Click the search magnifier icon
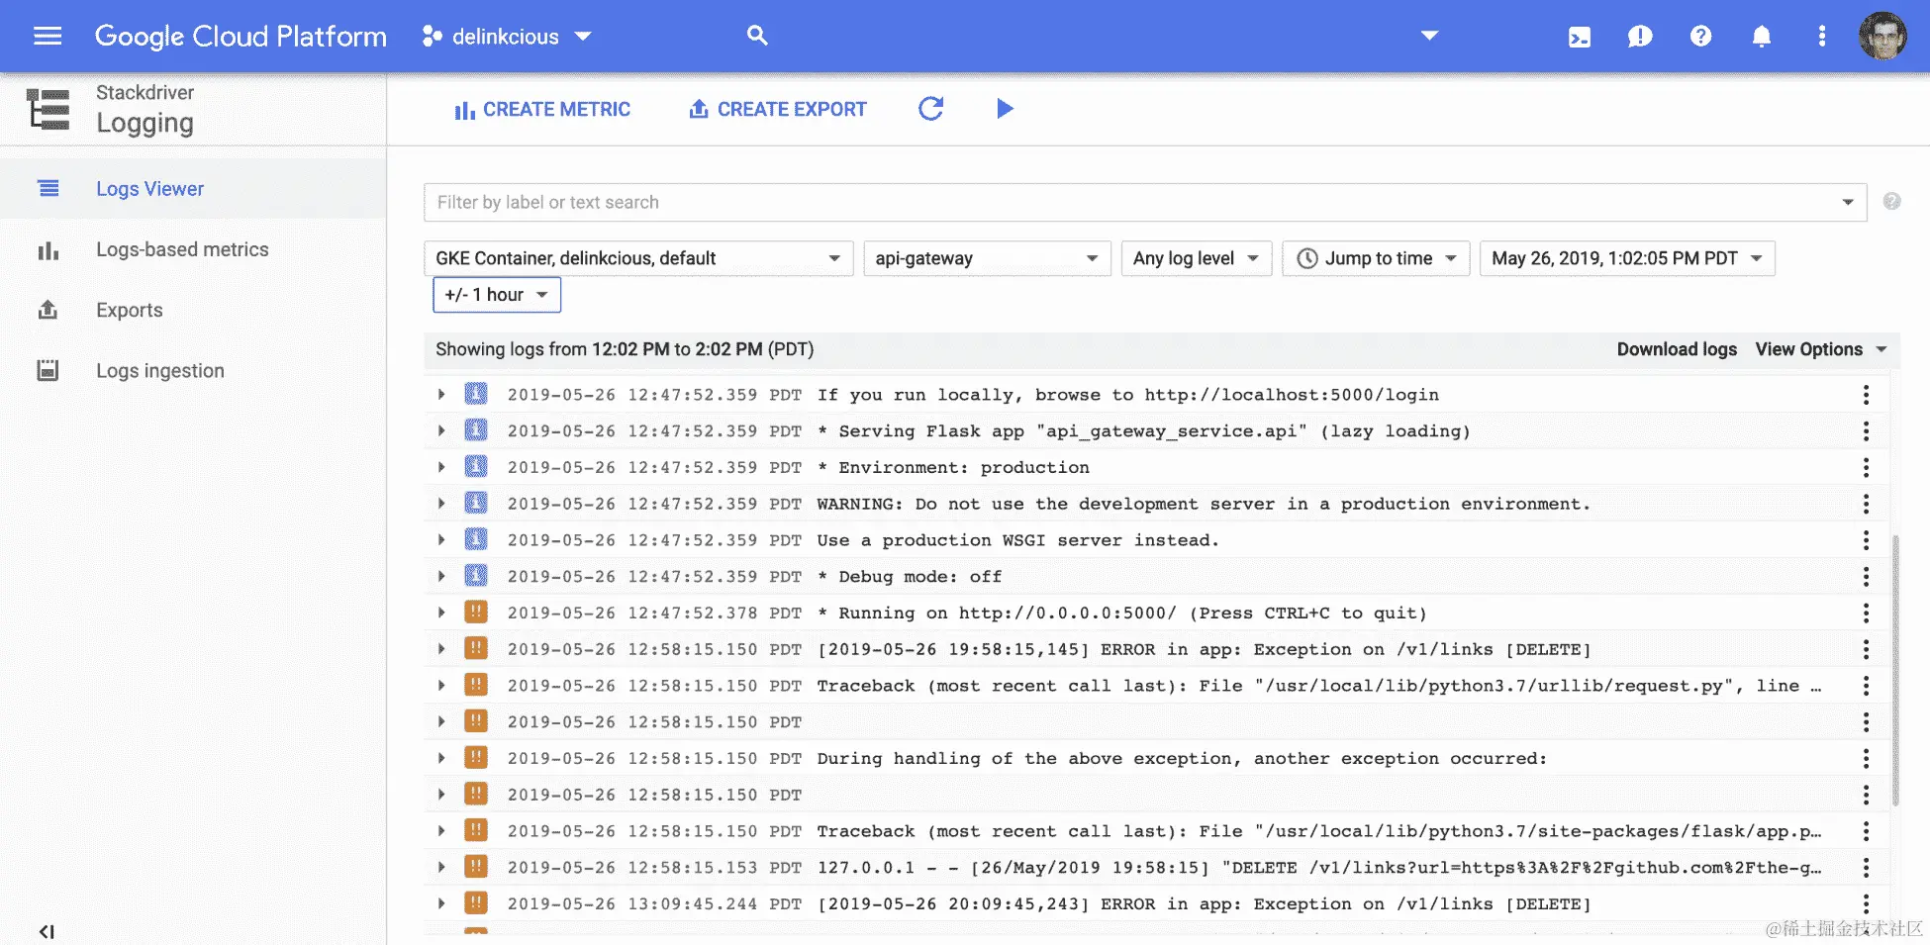The image size is (1930, 945). [757, 36]
